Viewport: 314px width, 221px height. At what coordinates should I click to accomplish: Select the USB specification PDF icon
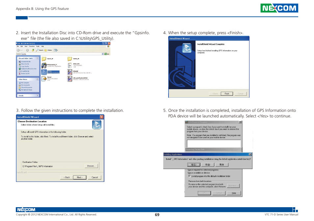(x=70, y=79)
